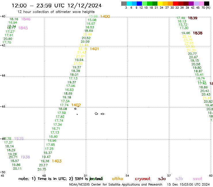The image size is (213, 187).
Task: Click the pink time marker 1846
Action: pyautogui.click(x=26, y=19)
